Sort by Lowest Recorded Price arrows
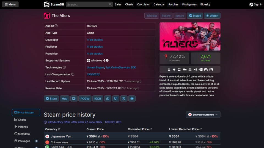This screenshot has width=264, height=148. 200,129
